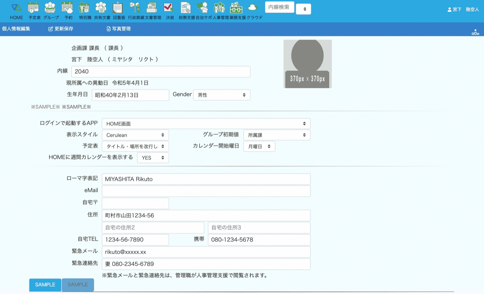Click the eMail input field
Screen dimensions: 484x294
(206, 191)
